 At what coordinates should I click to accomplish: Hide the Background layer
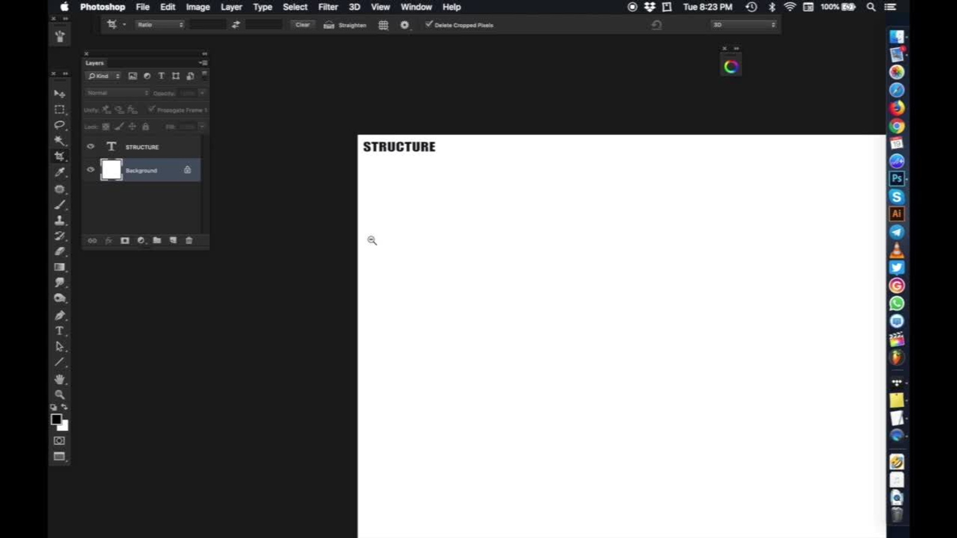90,170
